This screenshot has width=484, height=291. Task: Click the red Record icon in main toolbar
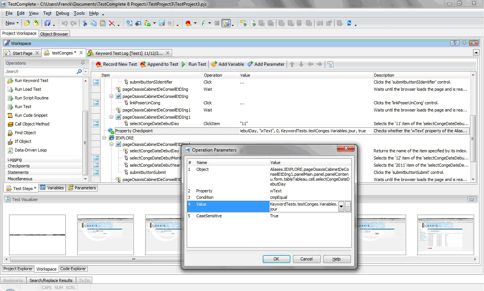(188, 23)
